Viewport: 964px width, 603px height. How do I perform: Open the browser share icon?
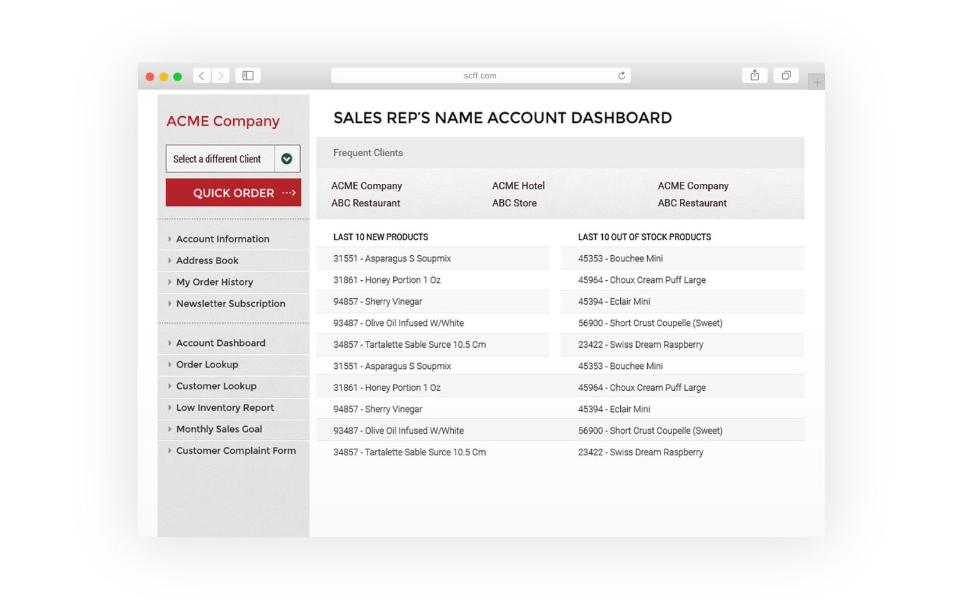(754, 76)
